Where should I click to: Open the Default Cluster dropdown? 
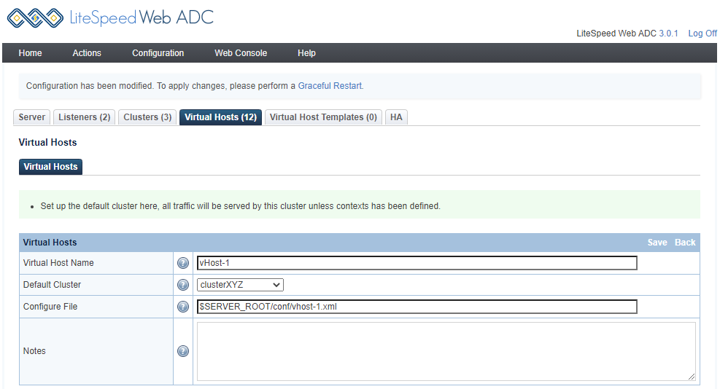click(240, 285)
